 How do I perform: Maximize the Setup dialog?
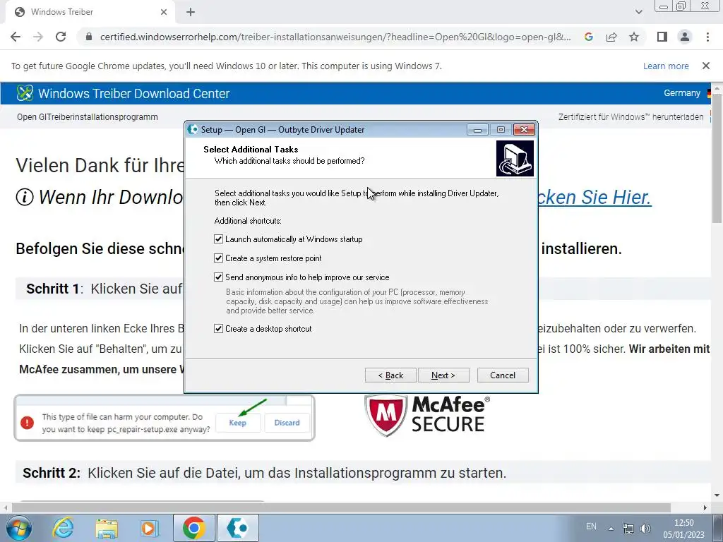[x=501, y=130]
